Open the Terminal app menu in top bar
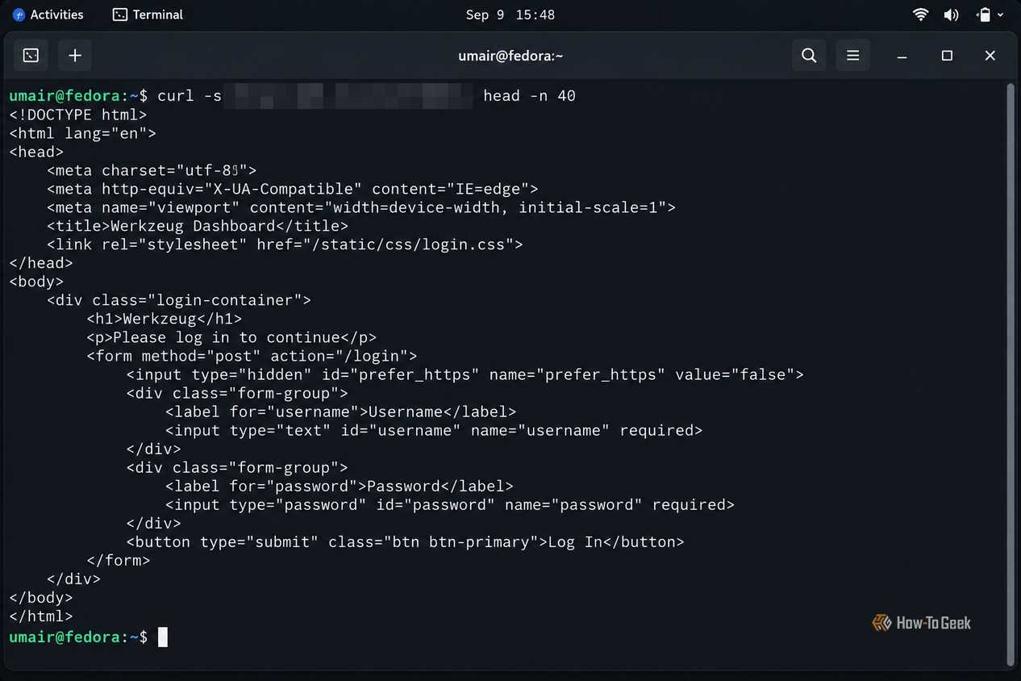The image size is (1021, 681). [x=148, y=15]
